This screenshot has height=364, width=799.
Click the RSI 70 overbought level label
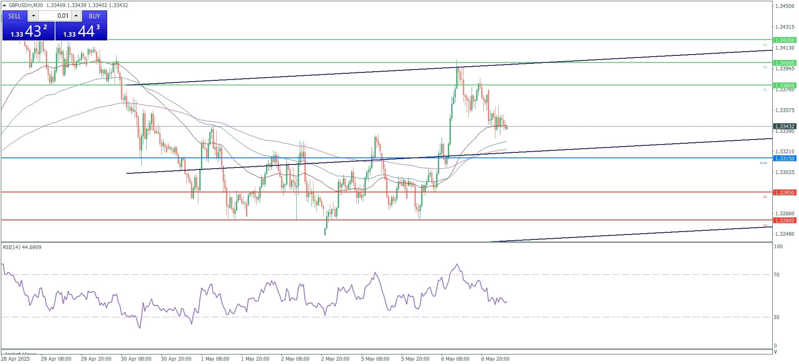(x=776, y=275)
